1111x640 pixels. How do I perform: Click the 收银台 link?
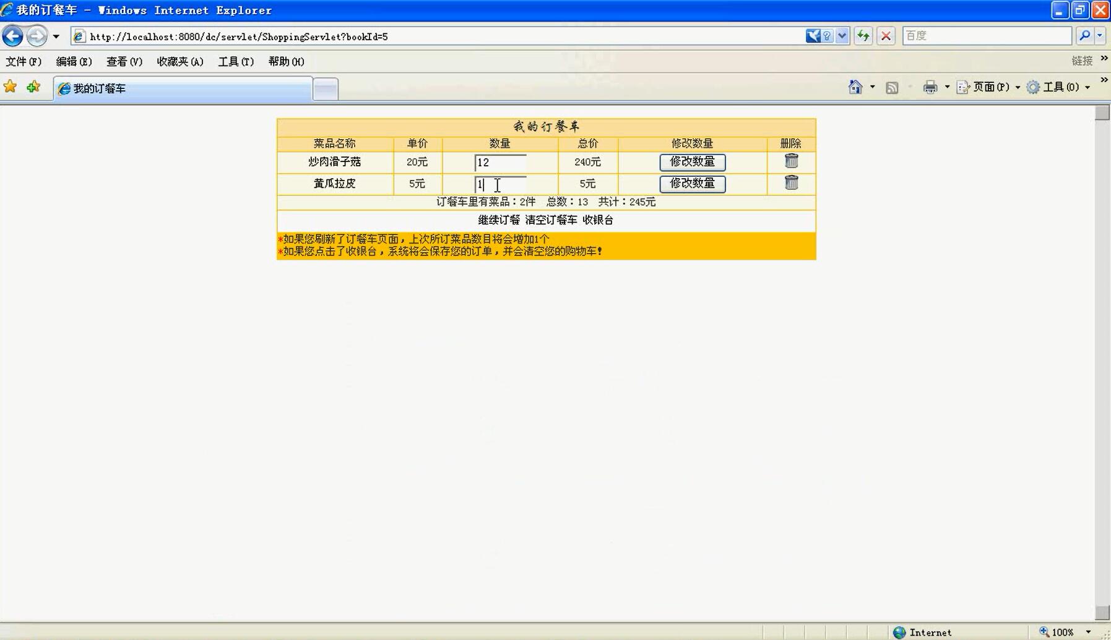click(x=598, y=220)
